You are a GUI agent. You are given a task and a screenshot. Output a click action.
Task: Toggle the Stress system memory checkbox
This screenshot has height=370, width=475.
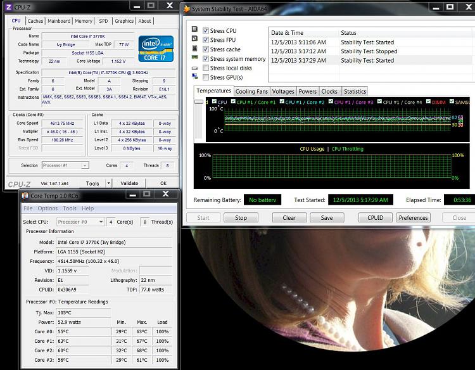point(206,58)
